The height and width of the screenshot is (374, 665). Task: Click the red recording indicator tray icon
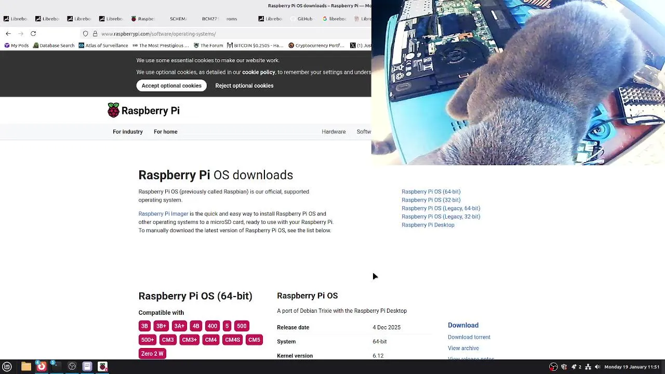click(553, 367)
